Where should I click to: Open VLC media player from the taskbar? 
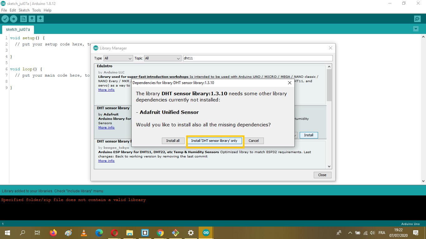click(84, 233)
